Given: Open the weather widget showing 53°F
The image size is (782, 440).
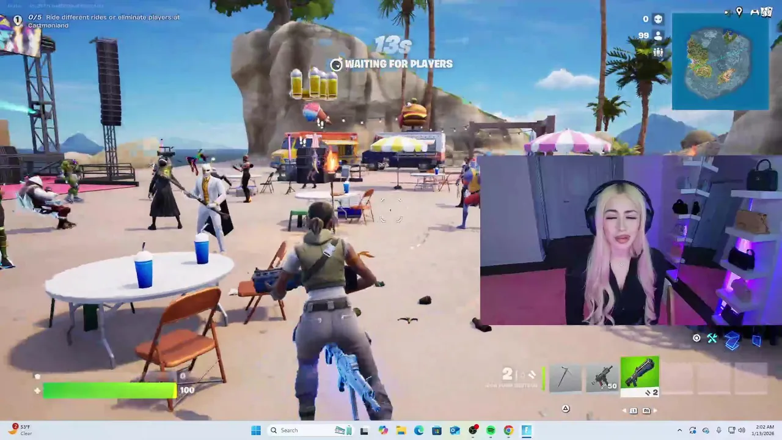Looking at the screenshot, I should (x=21, y=430).
